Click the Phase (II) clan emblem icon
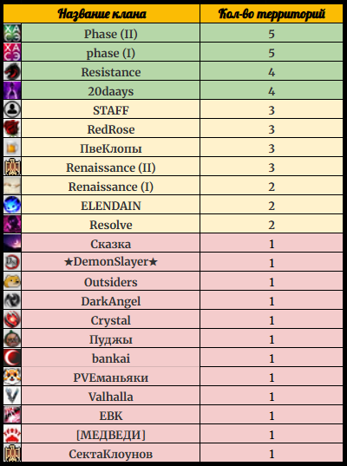The height and width of the screenshot is (466, 347). point(12,33)
